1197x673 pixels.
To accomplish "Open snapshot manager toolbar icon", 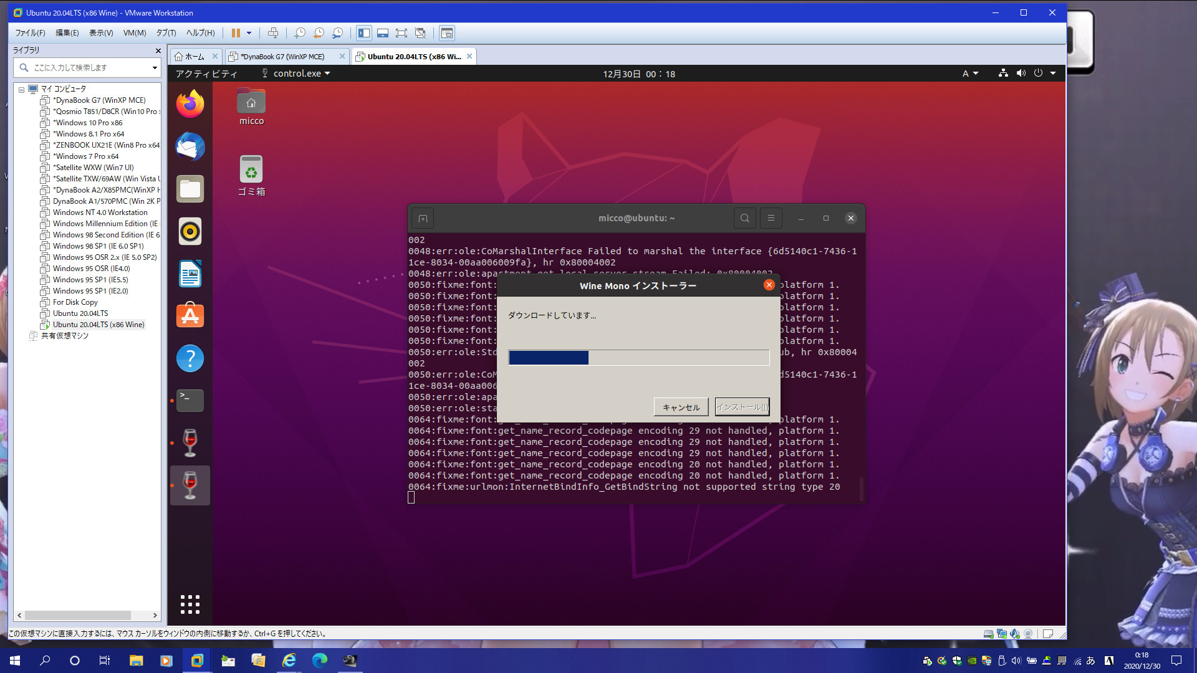I will tap(337, 33).
